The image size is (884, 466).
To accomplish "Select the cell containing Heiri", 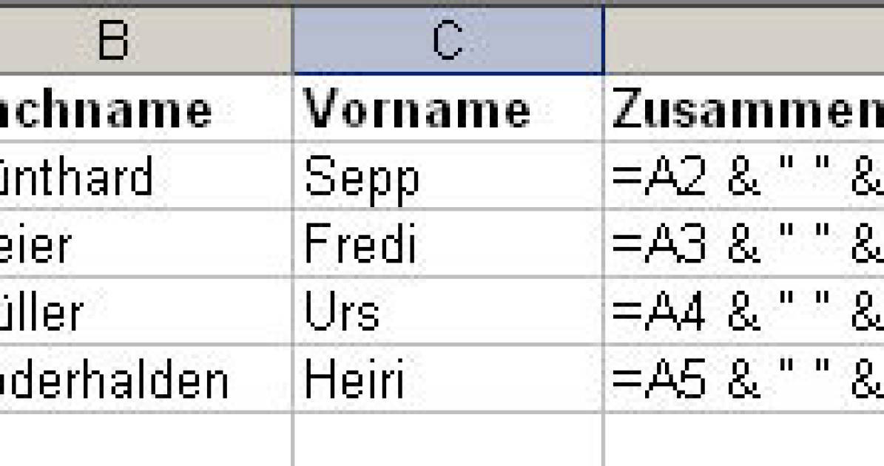I will pyautogui.click(x=448, y=378).
